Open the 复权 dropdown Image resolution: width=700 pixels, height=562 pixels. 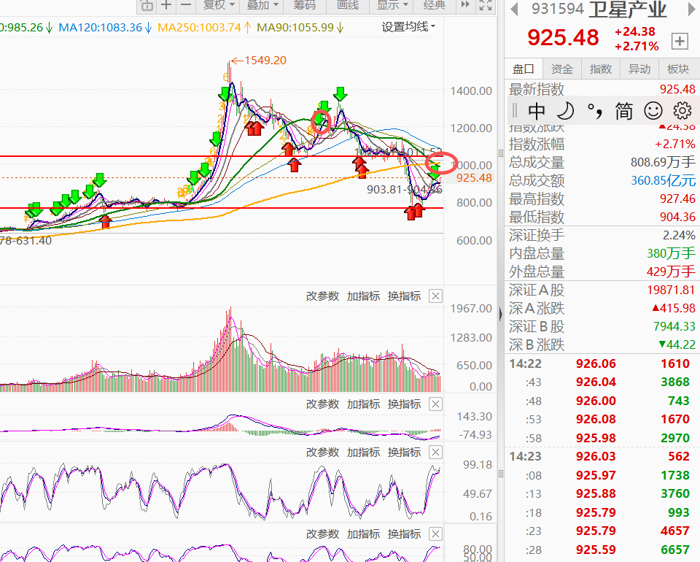[219, 5]
